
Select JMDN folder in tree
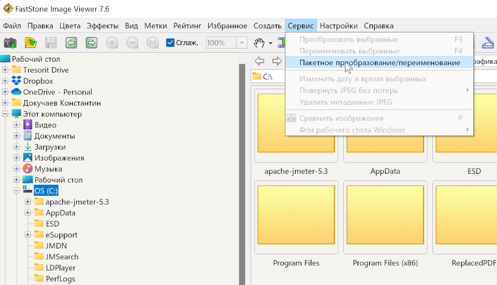pos(56,246)
